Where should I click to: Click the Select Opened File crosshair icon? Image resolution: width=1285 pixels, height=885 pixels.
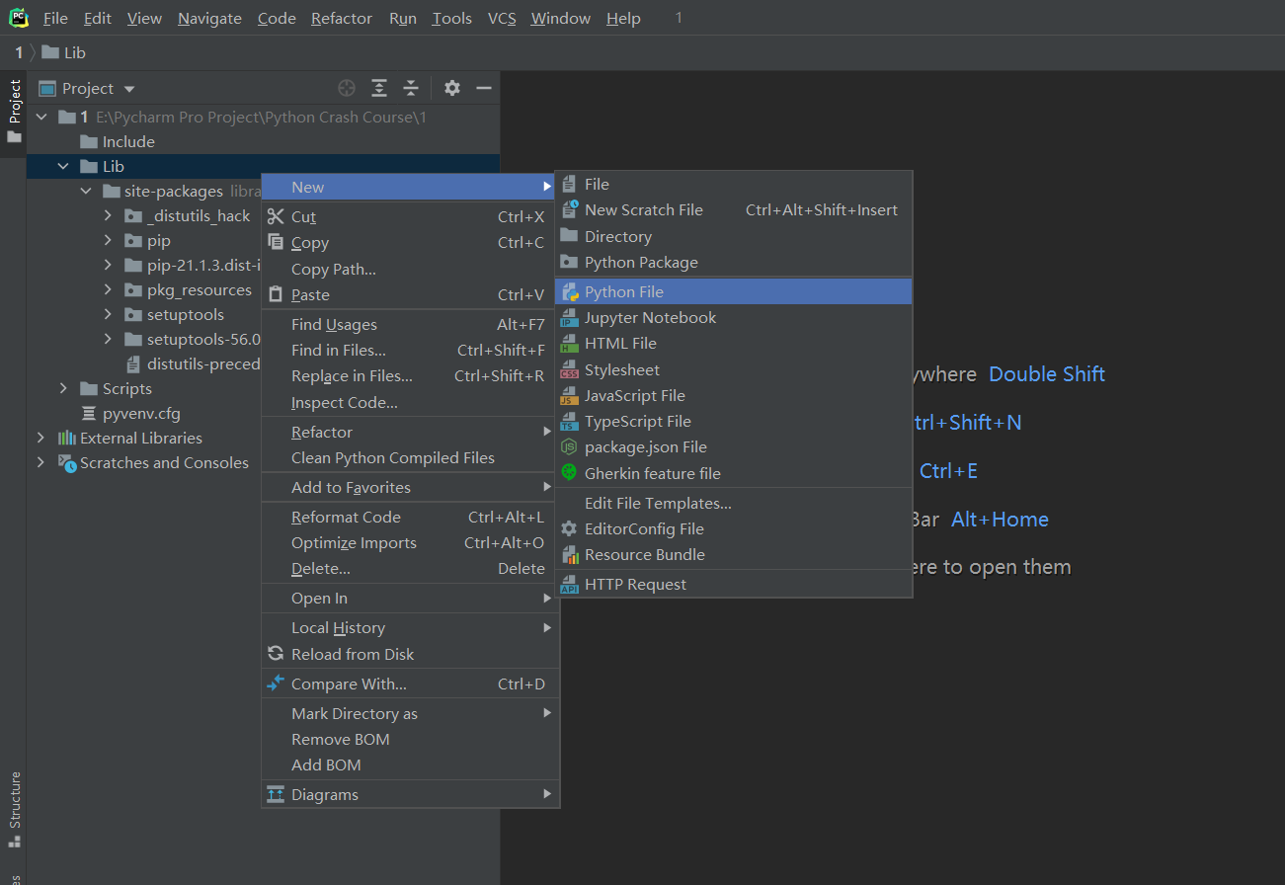tap(347, 88)
